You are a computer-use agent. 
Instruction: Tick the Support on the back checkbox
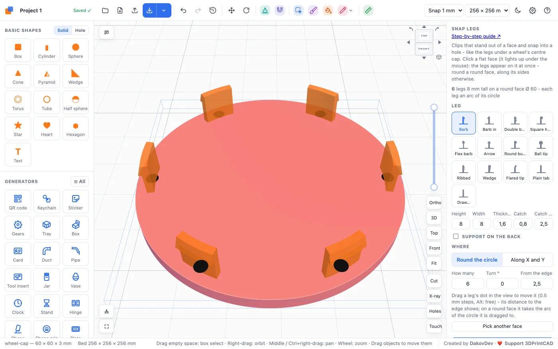pos(456,237)
